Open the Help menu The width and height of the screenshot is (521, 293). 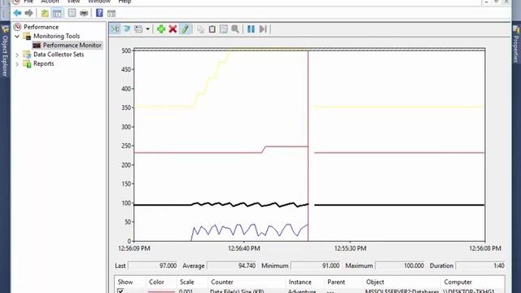125,2
